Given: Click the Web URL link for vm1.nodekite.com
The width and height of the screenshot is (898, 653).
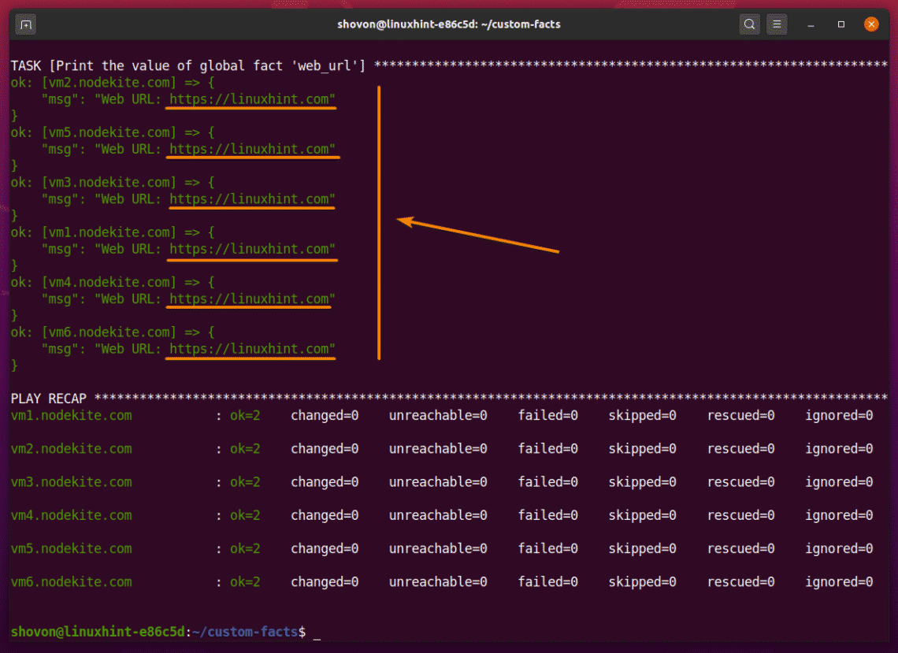Looking at the screenshot, I should coord(252,249).
